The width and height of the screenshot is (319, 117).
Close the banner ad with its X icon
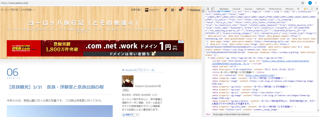pyautogui.click(x=183, y=41)
